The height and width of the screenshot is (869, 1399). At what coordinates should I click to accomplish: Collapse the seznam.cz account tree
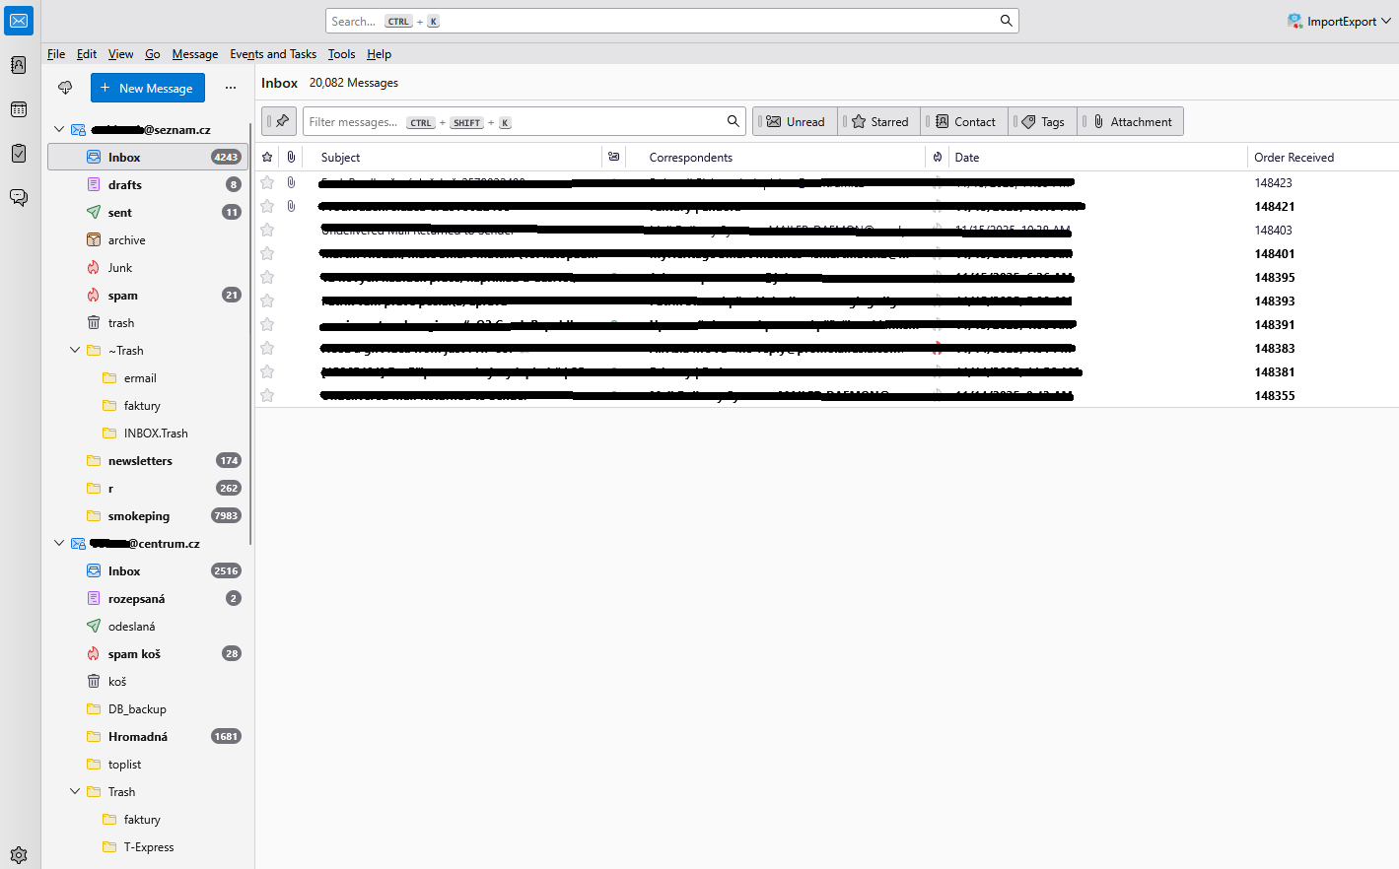point(59,129)
